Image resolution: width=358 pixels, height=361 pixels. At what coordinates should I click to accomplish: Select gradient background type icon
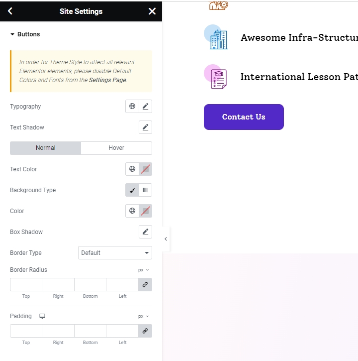tap(145, 190)
